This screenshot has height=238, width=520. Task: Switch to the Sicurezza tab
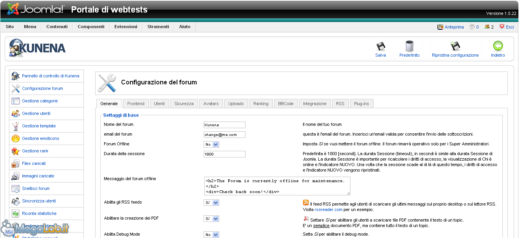184,104
